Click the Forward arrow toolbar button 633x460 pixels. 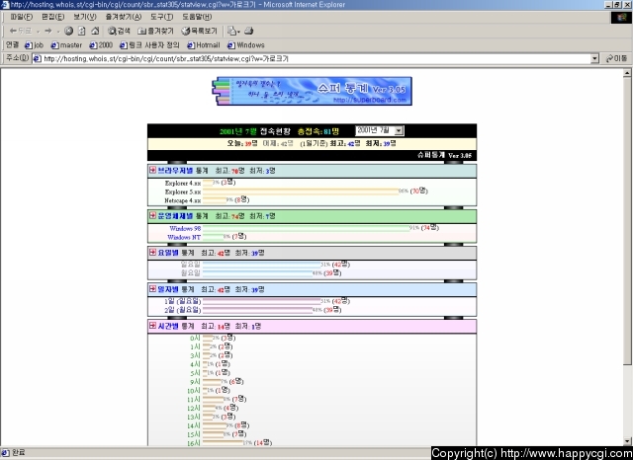48,31
